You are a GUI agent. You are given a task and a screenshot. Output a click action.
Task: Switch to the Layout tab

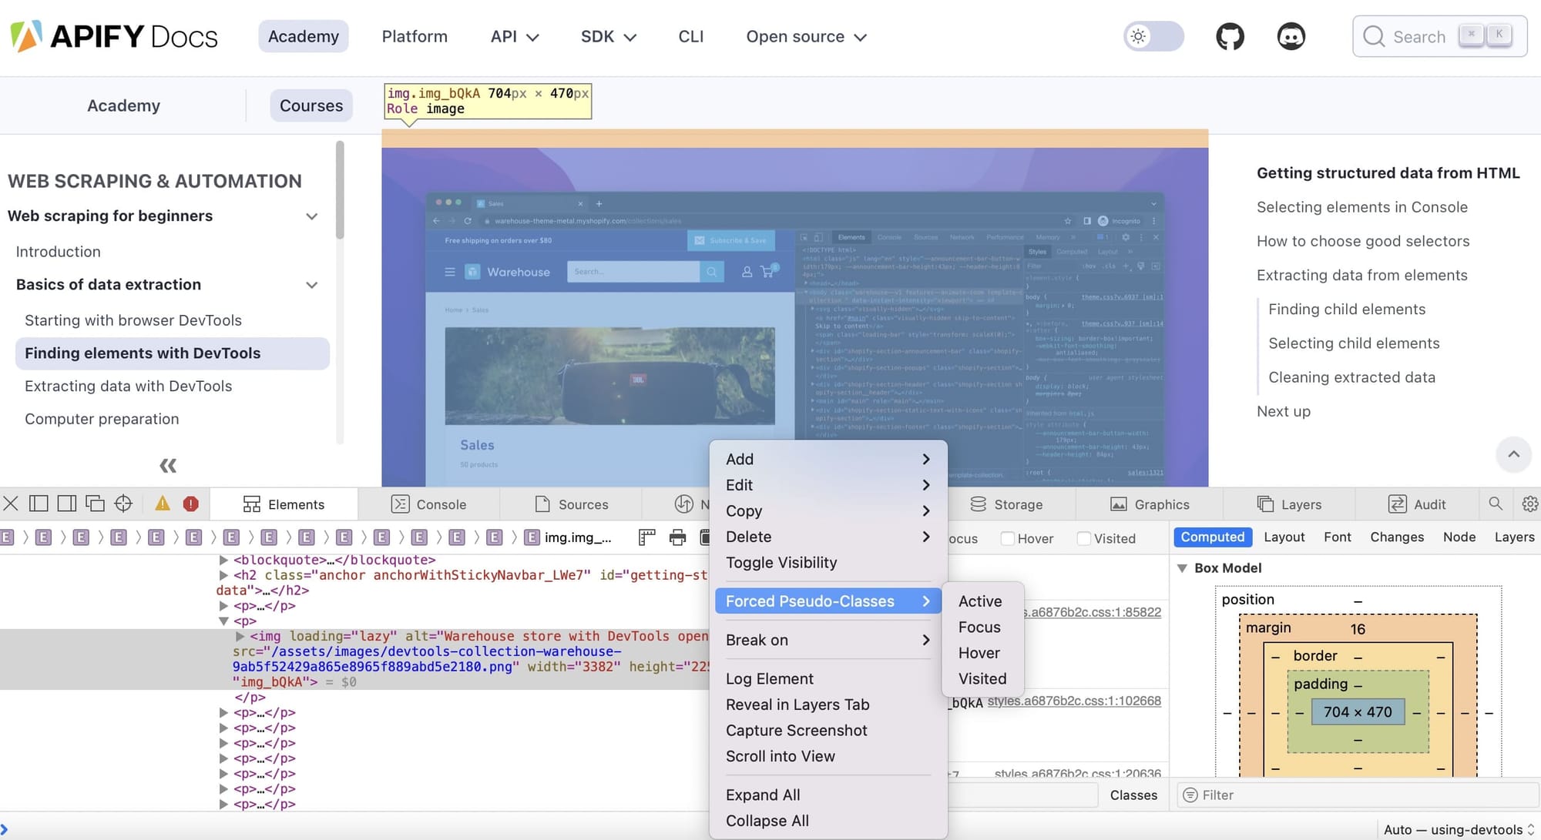[1284, 537]
